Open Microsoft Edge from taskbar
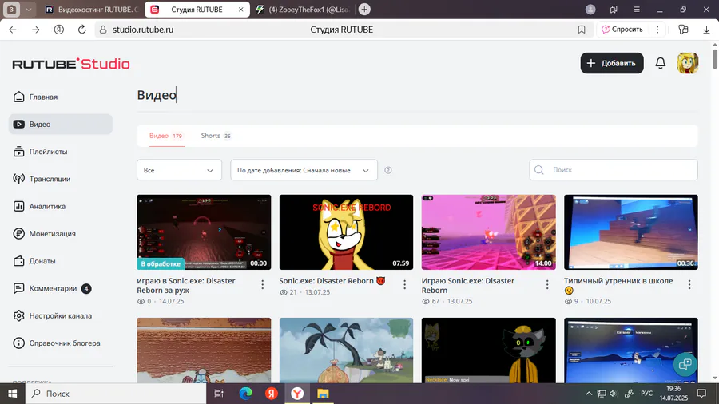 pos(246,394)
